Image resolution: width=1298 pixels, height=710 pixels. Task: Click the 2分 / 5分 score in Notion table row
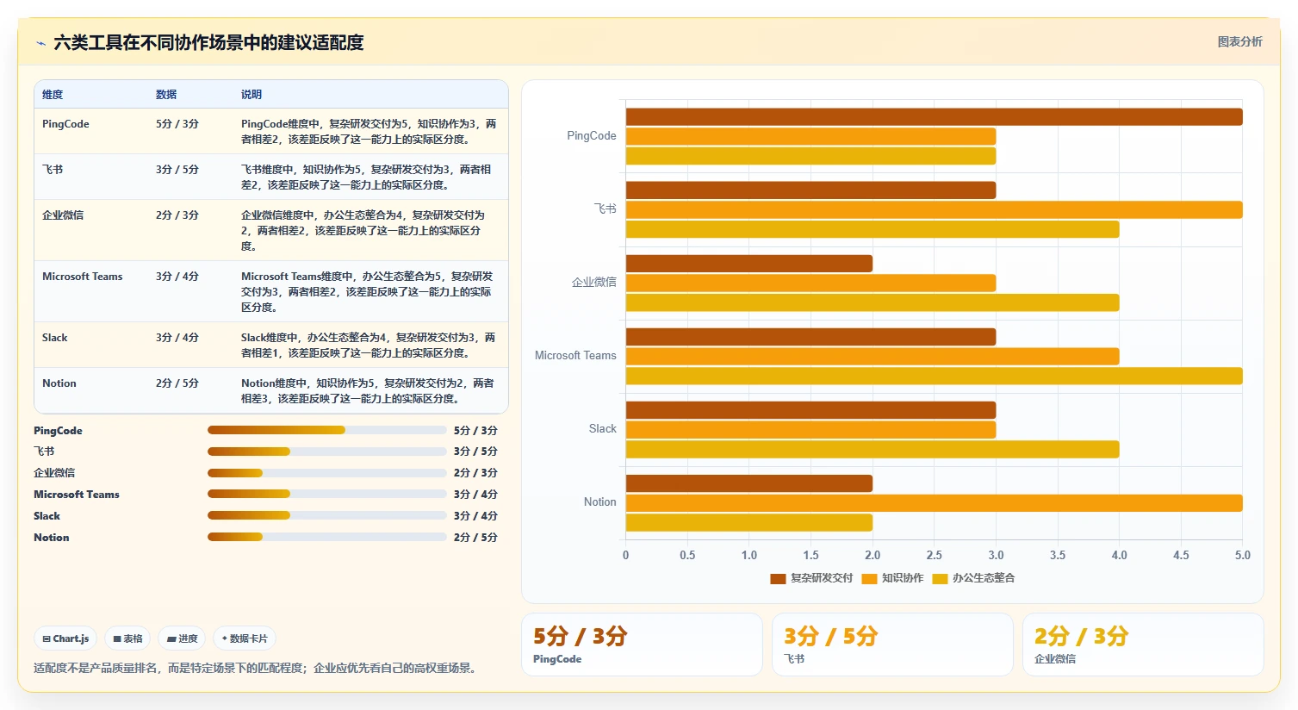pyautogui.click(x=177, y=383)
